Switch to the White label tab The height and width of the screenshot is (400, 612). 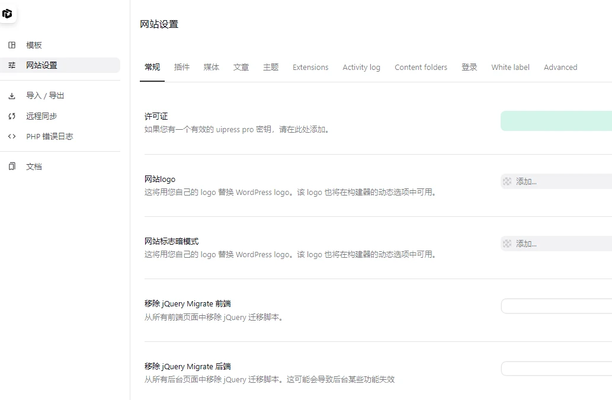coord(510,67)
